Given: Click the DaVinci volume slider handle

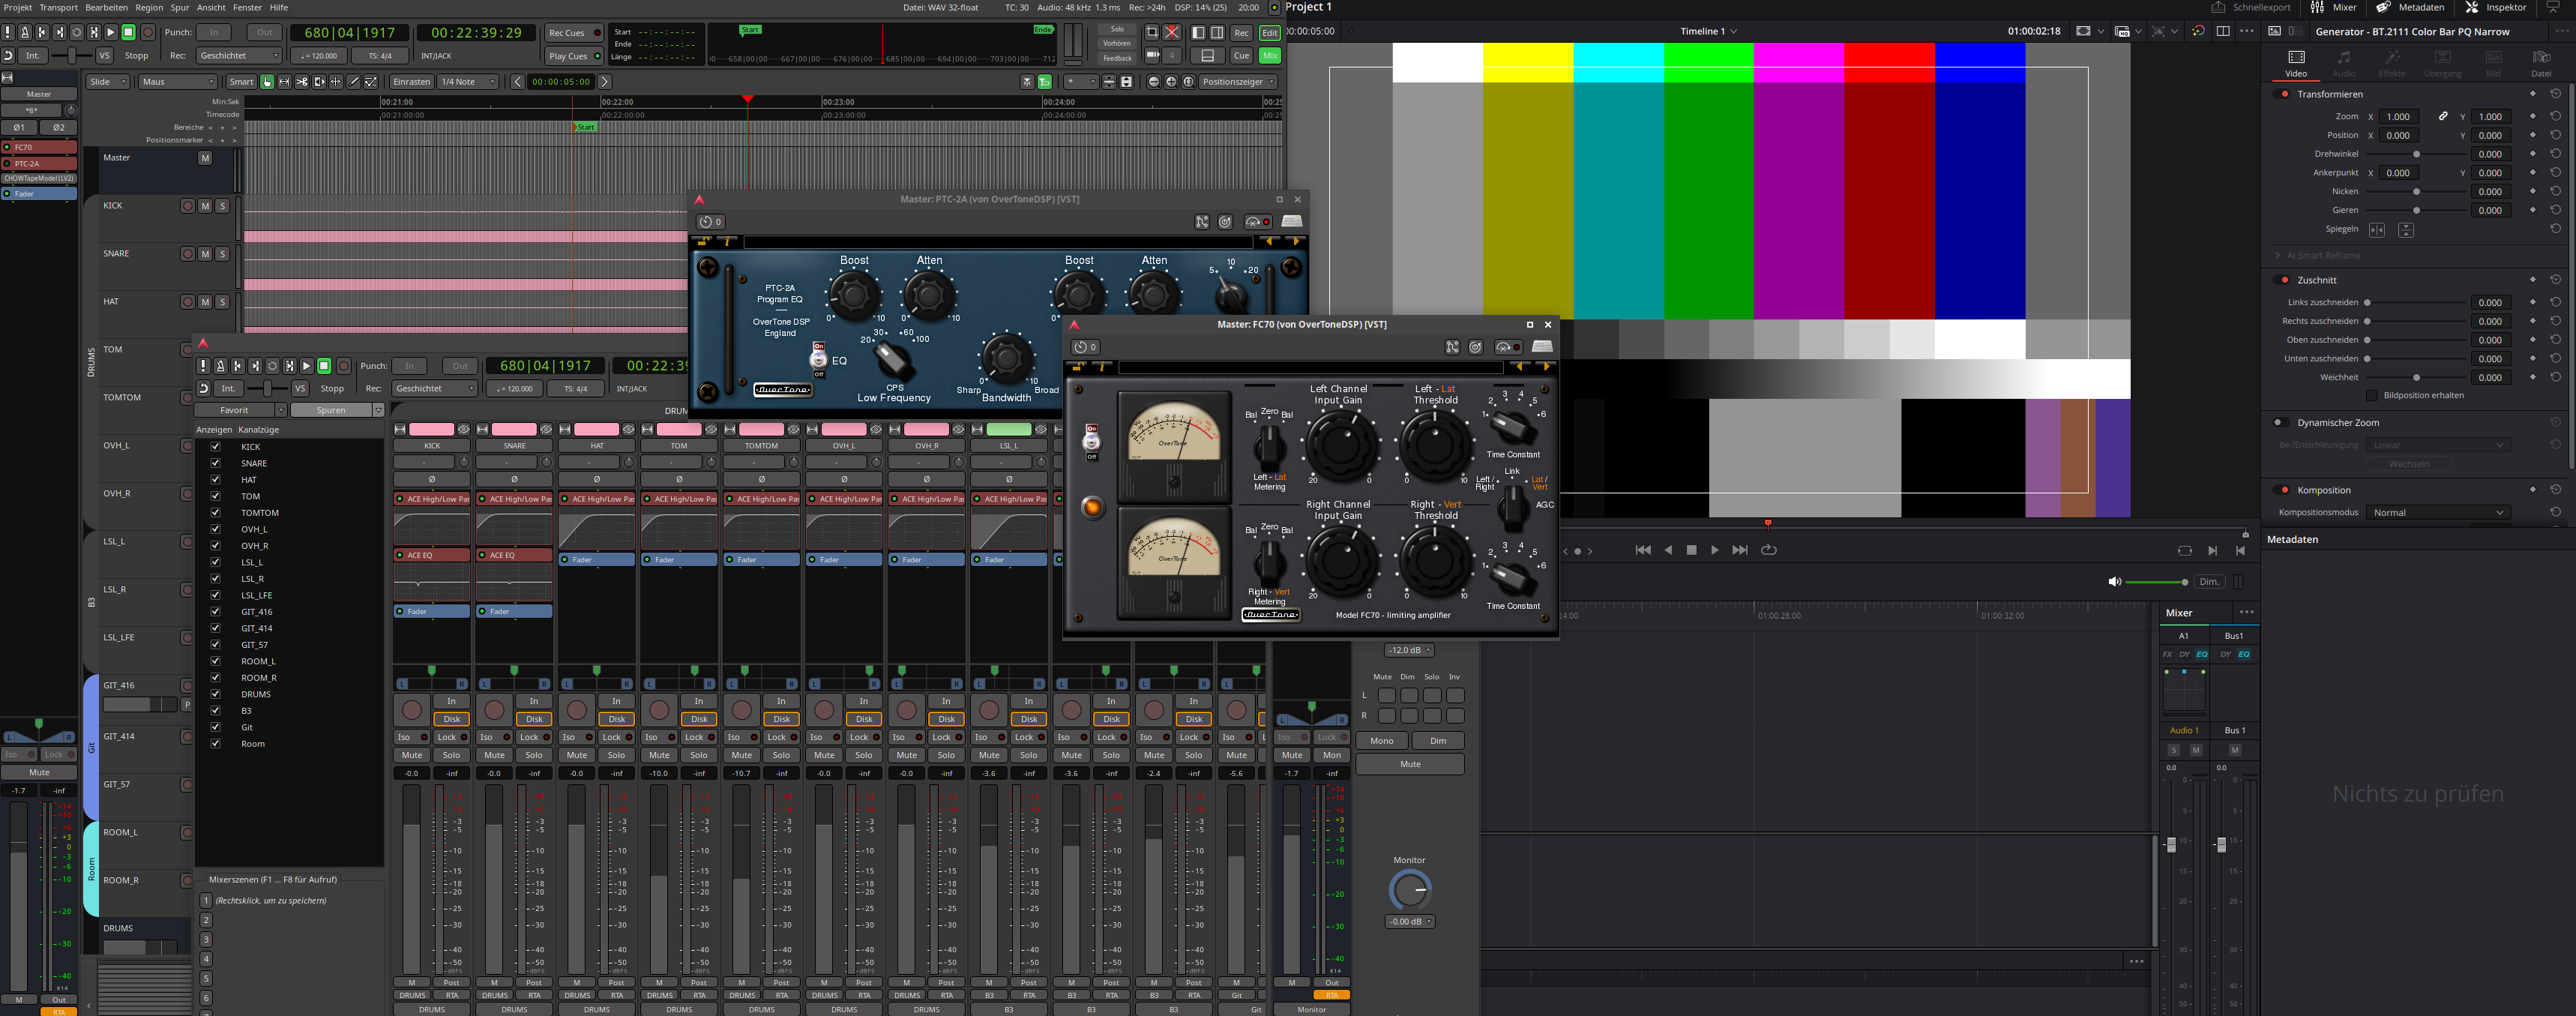Looking at the screenshot, I should click(x=2185, y=582).
